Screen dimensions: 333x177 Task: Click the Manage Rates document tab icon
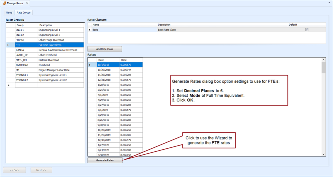pyautogui.click(x=4, y=3)
